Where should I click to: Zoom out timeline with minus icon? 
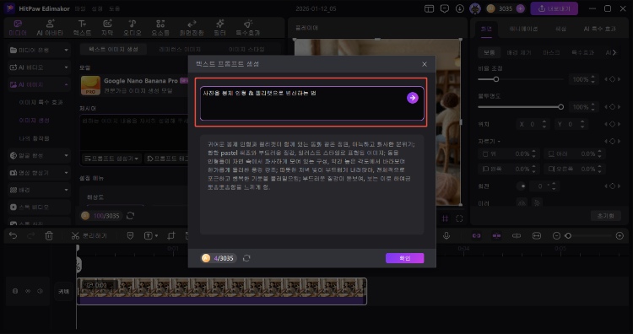556,235
